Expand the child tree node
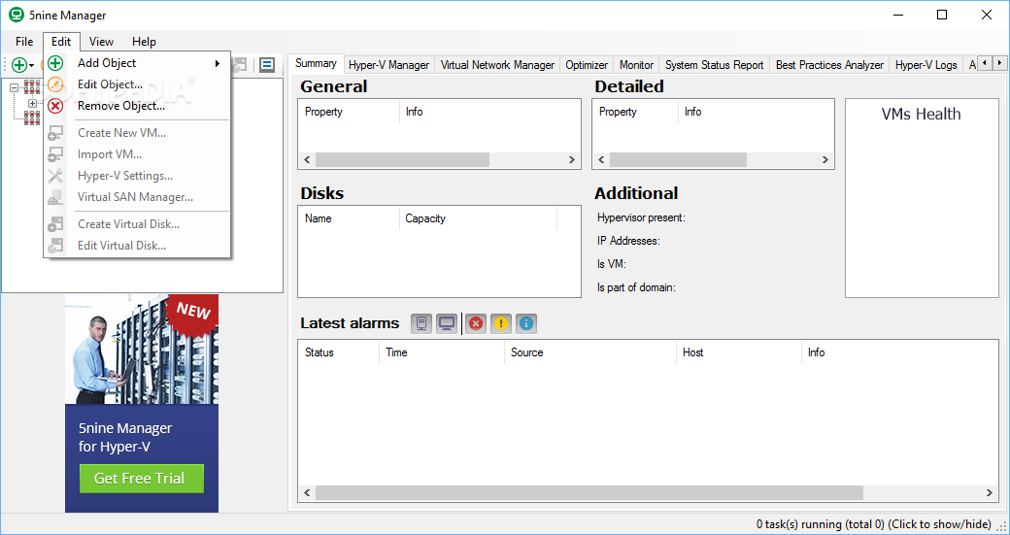 pyautogui.click(x=32, y=103)
